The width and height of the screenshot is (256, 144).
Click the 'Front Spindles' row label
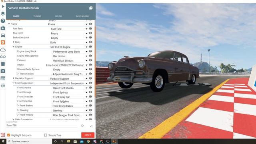click(x=25, y=101)
